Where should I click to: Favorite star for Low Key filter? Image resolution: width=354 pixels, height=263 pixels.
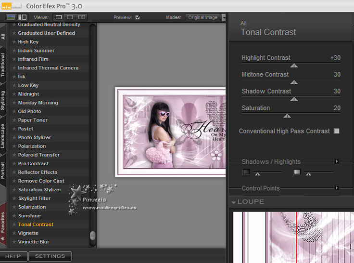coord(14,85)
